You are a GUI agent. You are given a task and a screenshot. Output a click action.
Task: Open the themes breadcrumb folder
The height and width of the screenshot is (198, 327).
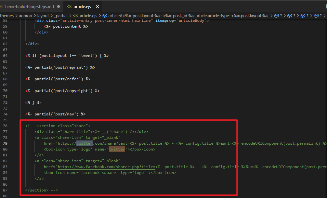tap(7, 16)
